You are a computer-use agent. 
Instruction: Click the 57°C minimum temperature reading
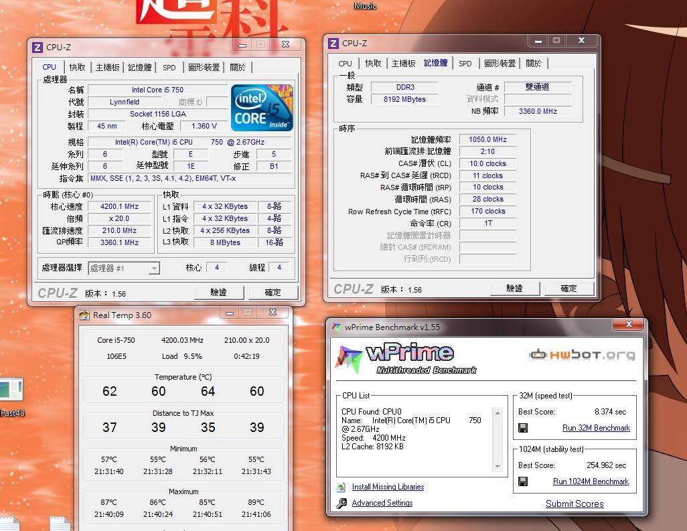pyautogui.click(x=108, y=459)
